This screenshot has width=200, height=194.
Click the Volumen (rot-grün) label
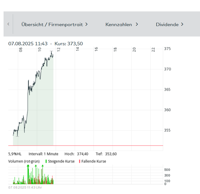[24, 161]
